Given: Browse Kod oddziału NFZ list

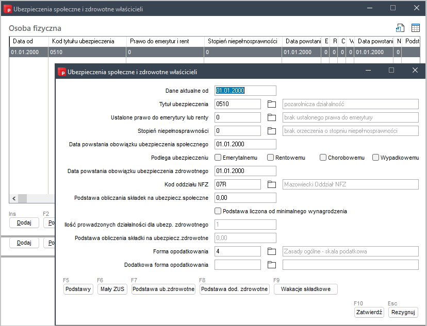Looking at the screenshot, I should [x=272, y=184].
